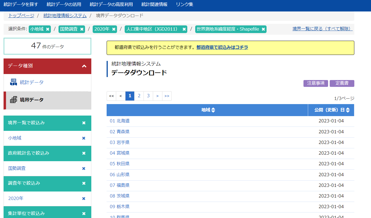Remove the 小地域 filter chip
This screenshot has height=218, width=371.
pos(48,29)
